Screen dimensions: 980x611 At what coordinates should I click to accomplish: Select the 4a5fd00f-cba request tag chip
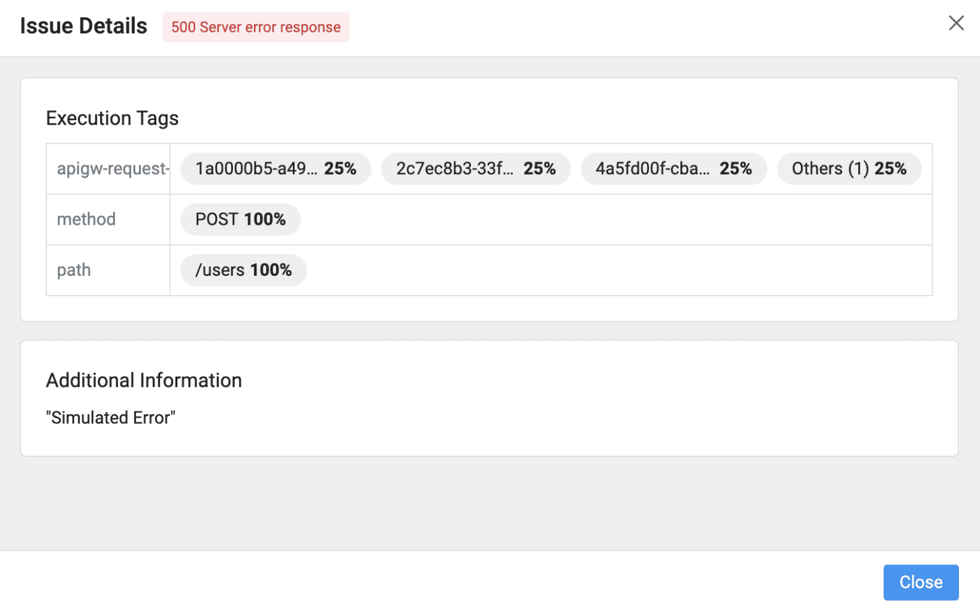[x=674, y=169]
